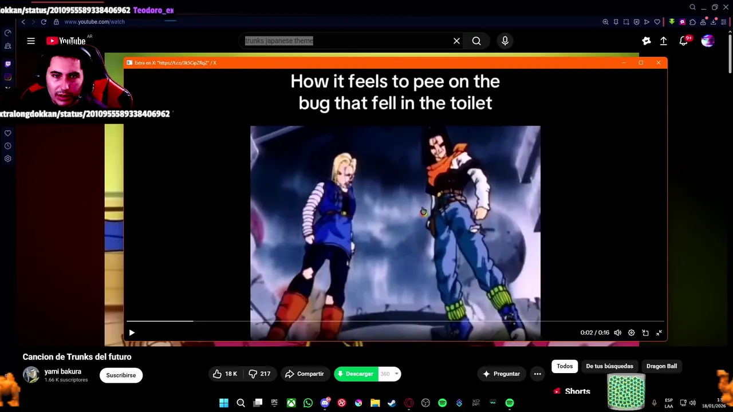The height and width of the screenshot is (412, 733).
Task: Click Preguntar button
Action: point(501,374)
